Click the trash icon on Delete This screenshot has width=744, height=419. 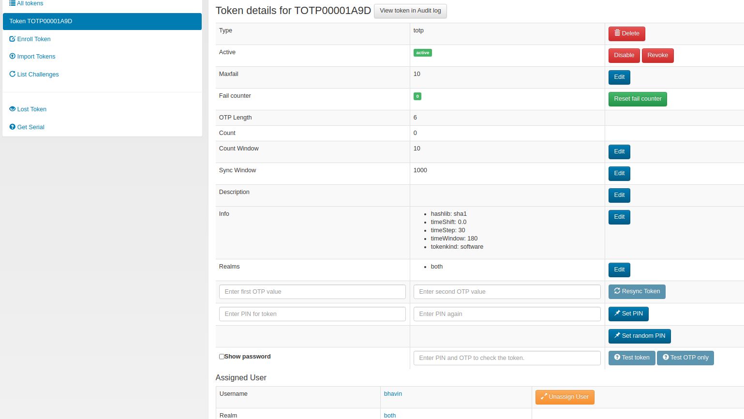click(618, 33)
